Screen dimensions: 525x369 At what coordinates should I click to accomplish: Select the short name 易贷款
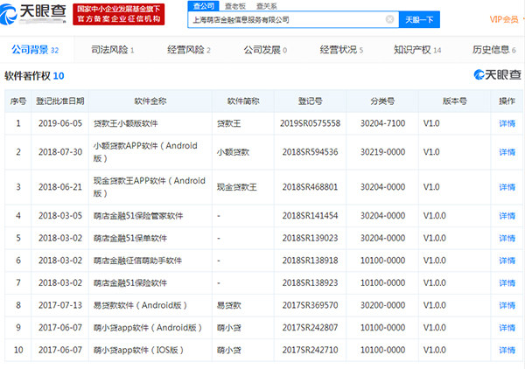click(228, 305)
